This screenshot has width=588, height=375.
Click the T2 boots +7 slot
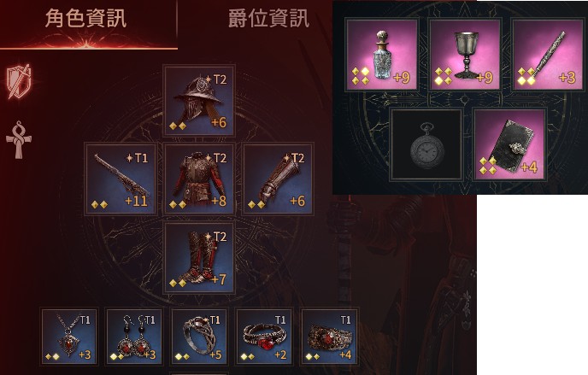coord(199,257)
